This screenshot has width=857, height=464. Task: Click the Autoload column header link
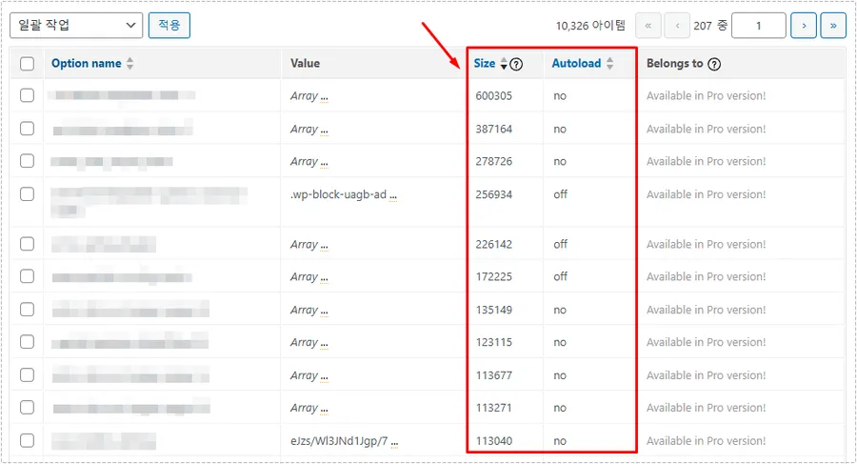576,64
